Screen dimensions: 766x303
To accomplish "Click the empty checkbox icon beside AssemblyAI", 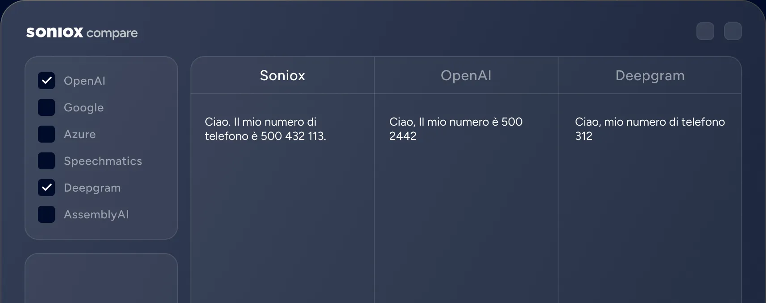I will [46, 214].
